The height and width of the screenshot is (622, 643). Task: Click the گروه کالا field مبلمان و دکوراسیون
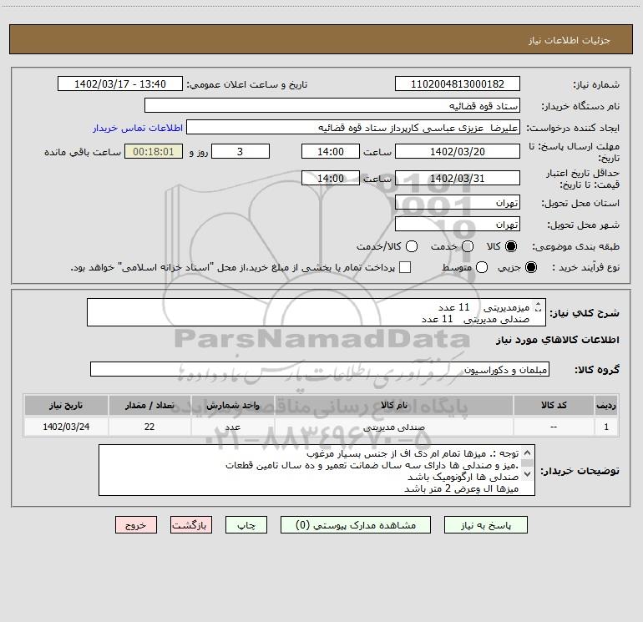click(320, 369)
